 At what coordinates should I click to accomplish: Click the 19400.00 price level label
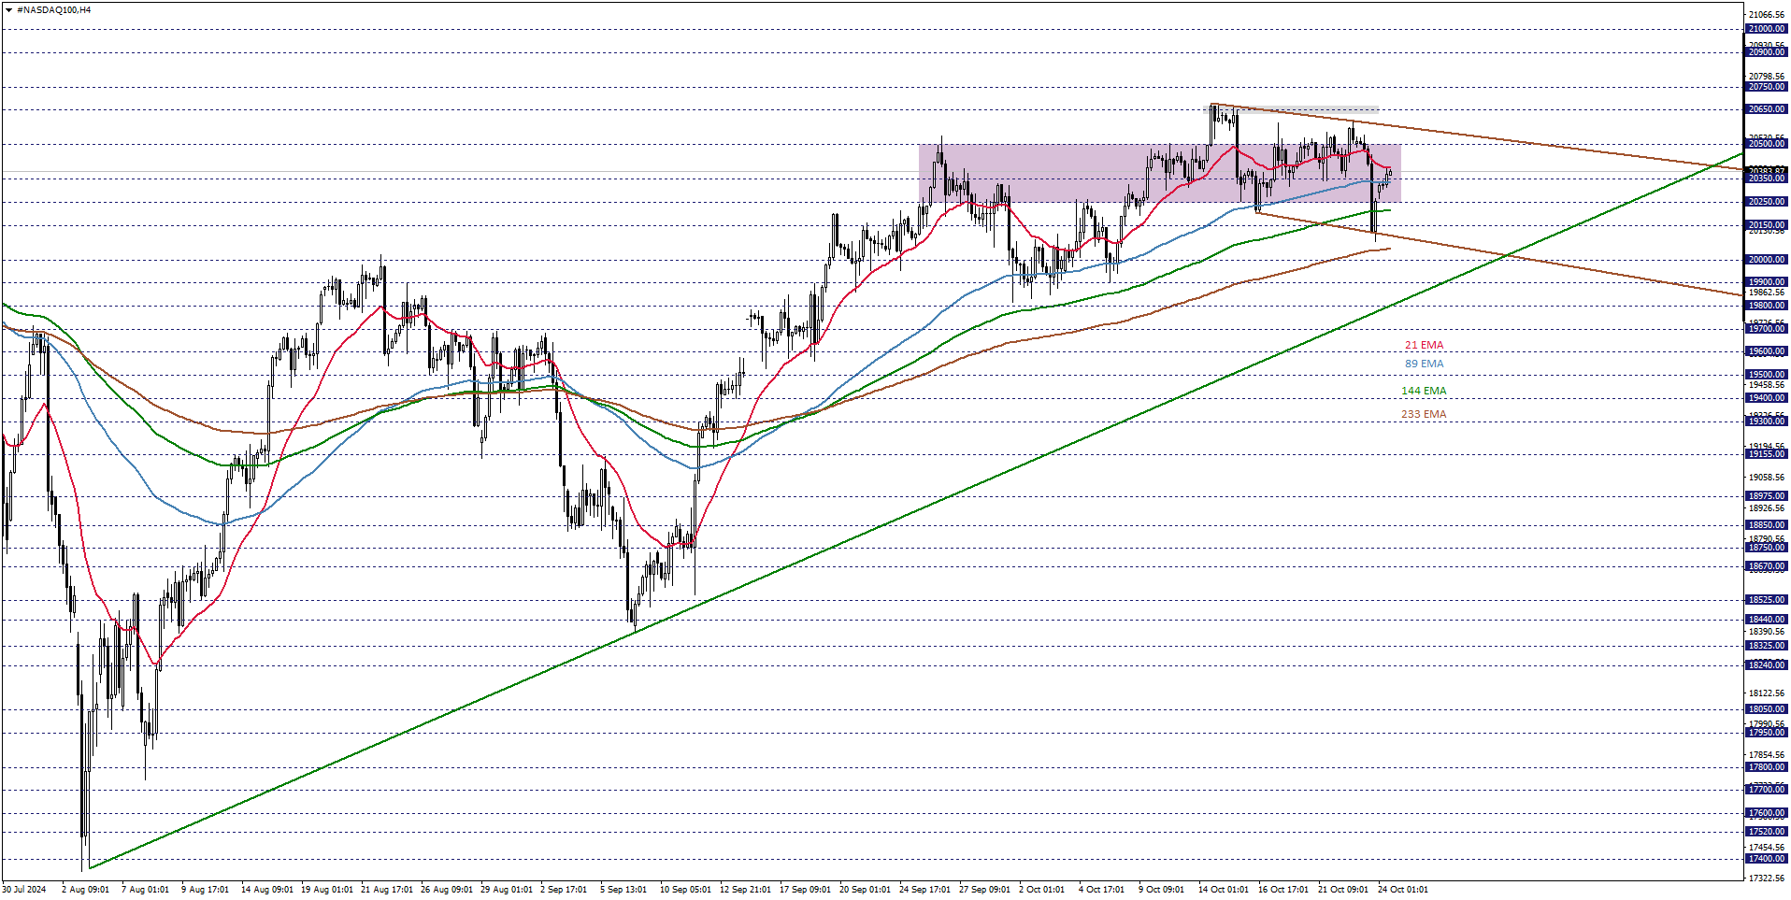pos(1766,398)
